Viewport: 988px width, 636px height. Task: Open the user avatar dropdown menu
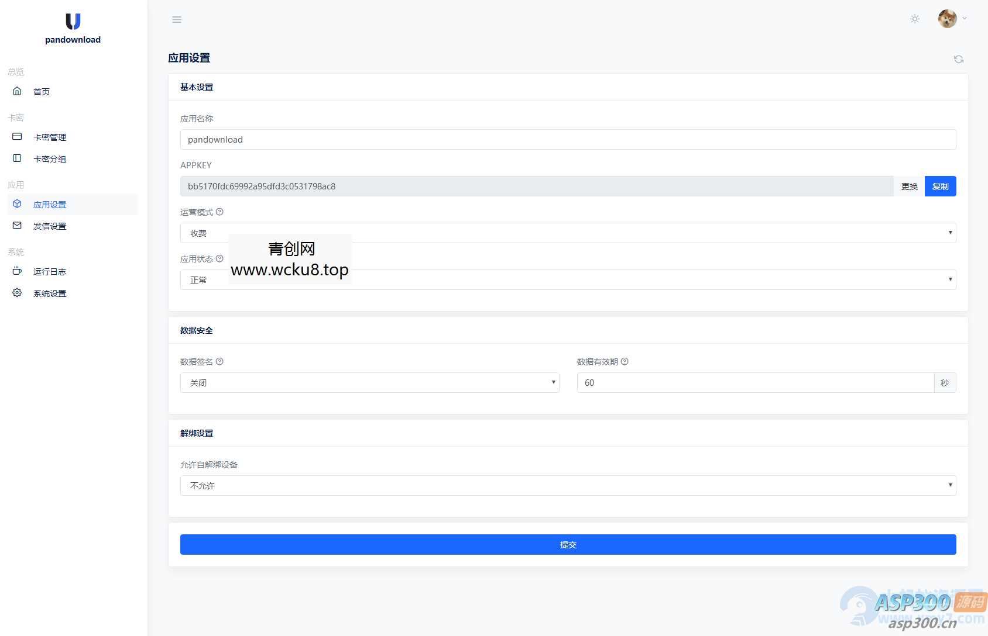tap(952, 19)
